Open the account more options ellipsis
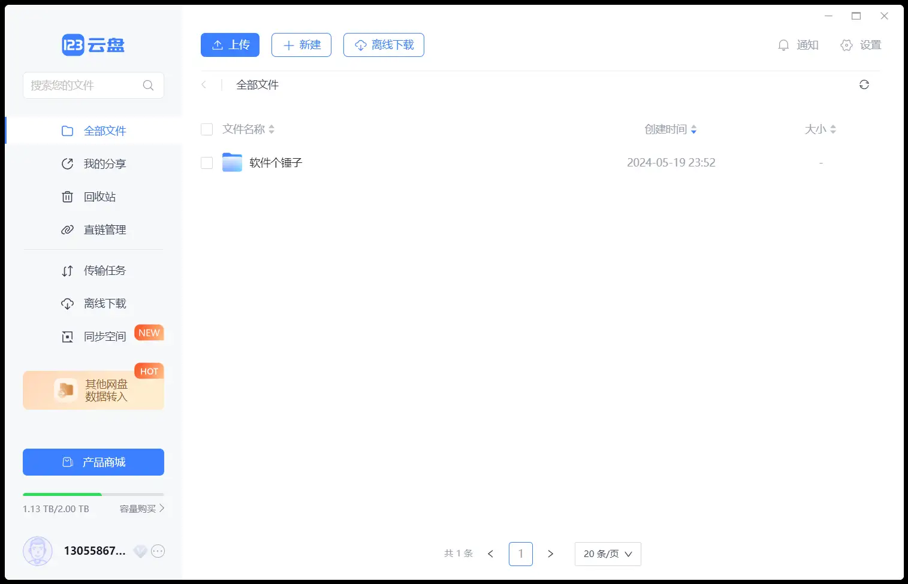Viewport: 908px width, 584px height. 158,551
